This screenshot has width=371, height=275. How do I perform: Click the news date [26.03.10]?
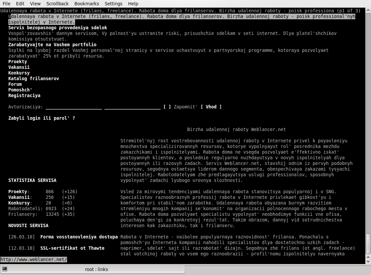[x=22, y=237]
